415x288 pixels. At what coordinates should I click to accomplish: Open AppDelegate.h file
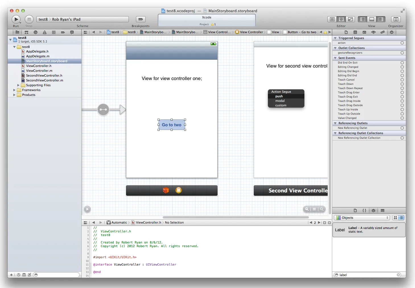coord(37,51)
